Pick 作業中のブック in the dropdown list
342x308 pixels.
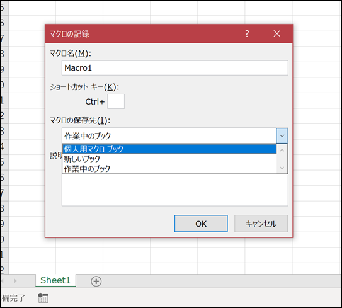(x=169, y=169)
